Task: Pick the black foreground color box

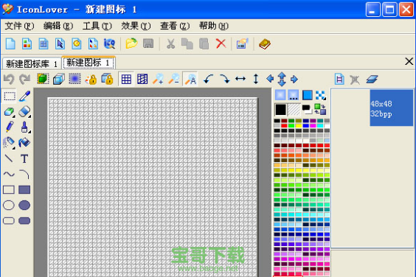Action: [x=280, y=110]
